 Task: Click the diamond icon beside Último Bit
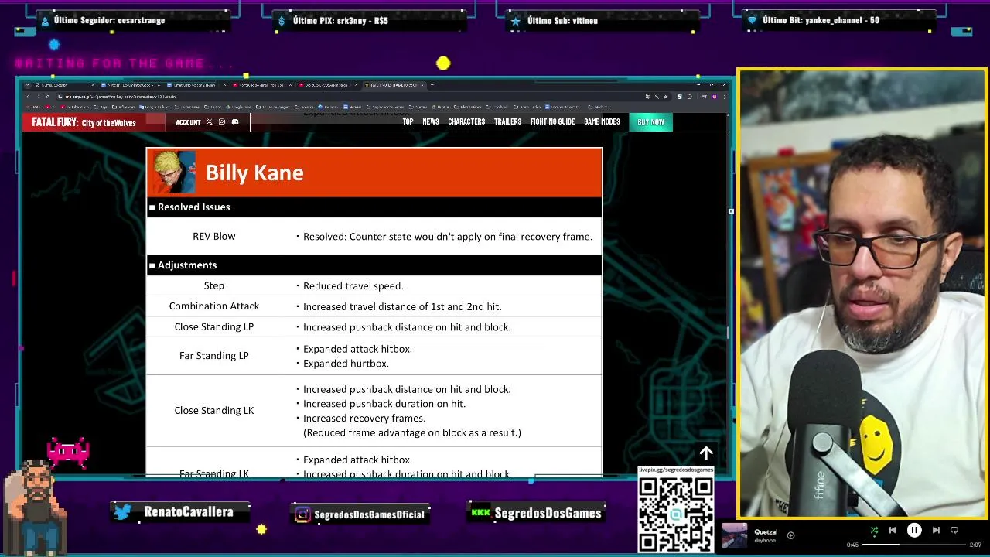click(752, 21)
